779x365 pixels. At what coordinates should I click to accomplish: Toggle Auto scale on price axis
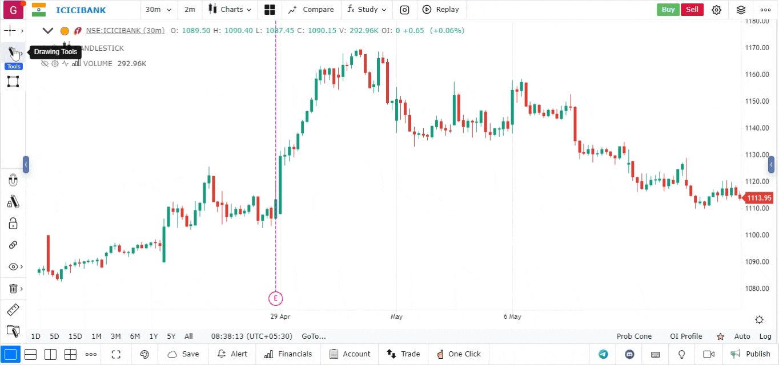point(742,336)
